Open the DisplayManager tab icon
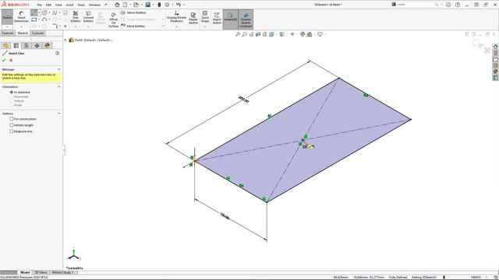This screenshot has width=499, height=280. click(48, 46)
